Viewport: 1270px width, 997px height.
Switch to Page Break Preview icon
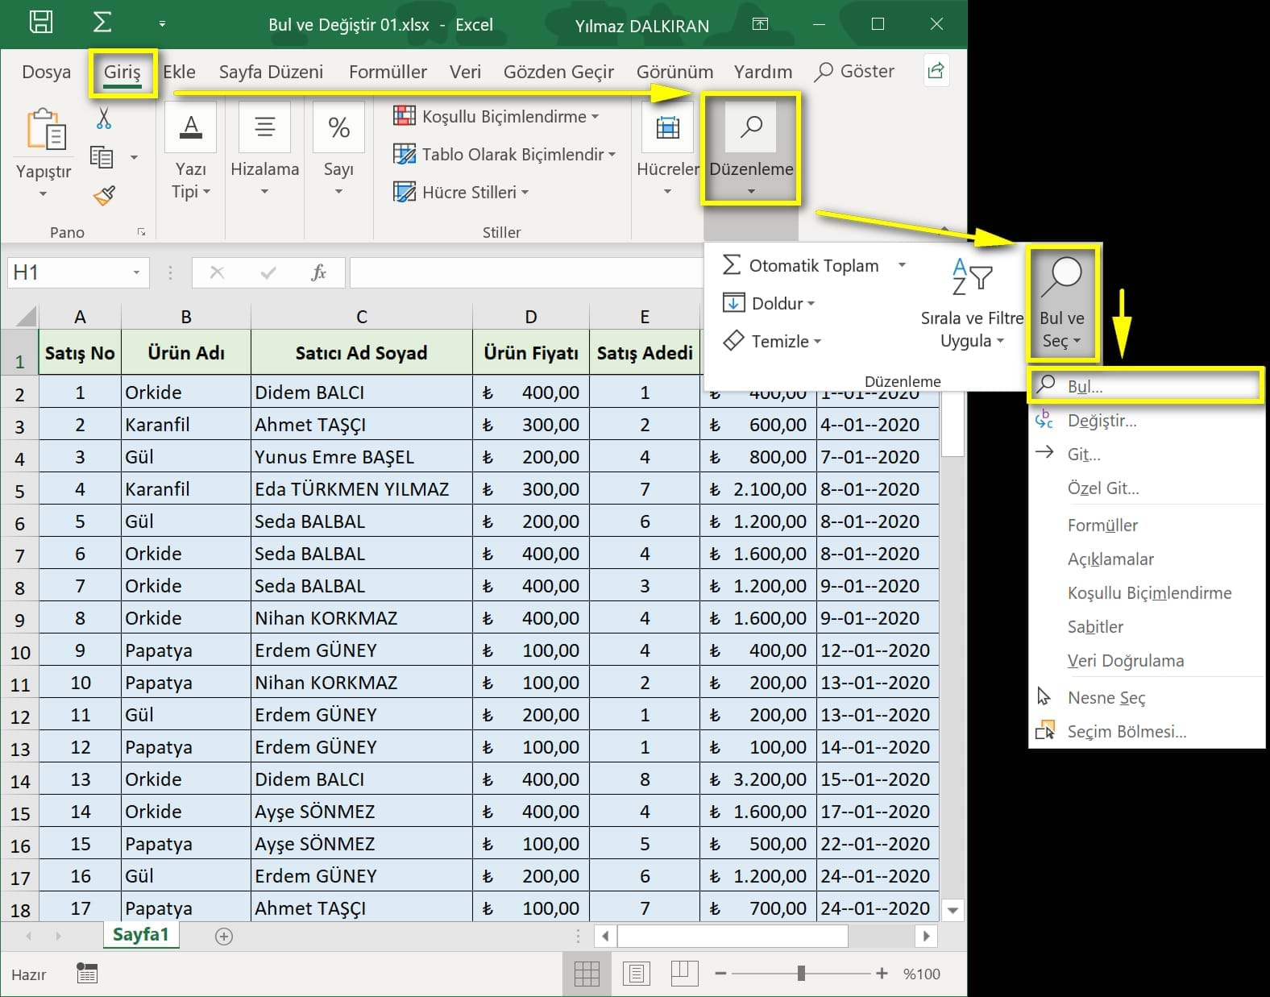click(684, 974)
